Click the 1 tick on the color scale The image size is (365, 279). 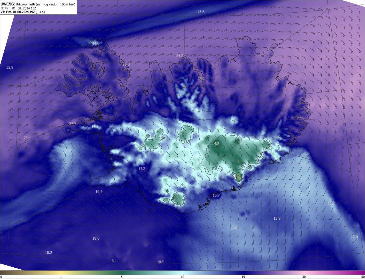(x=61, y=277)
